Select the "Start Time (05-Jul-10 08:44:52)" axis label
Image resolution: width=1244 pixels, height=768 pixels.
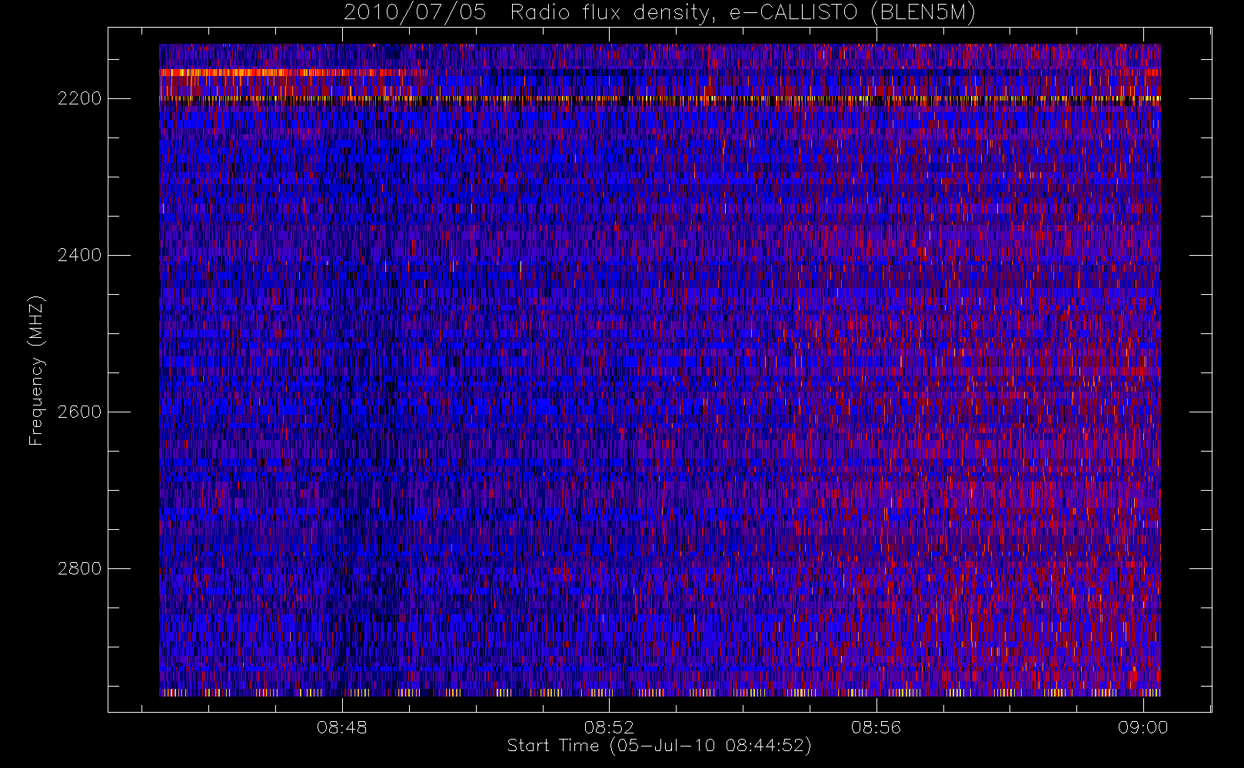click(659, 746)
